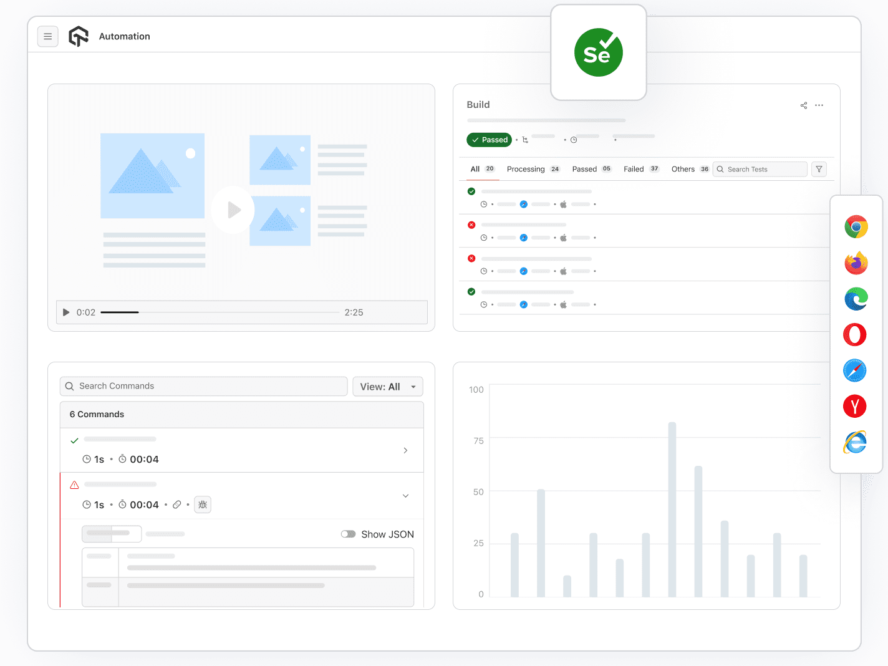Screen dimensions: 888x666
Task: Expand the first passed command row
Action: [405, 450]
